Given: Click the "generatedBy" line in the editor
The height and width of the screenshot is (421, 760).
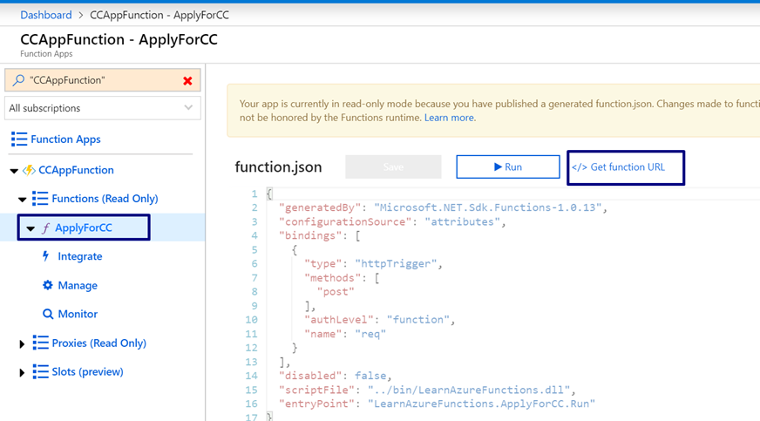Looking at the screenshot, I should (x=443, y=207).
